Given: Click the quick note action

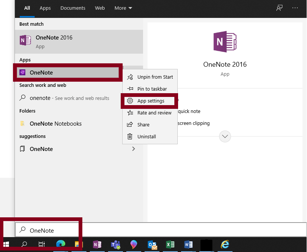Looking at the screenshot, I should click(x=189, y=111).
